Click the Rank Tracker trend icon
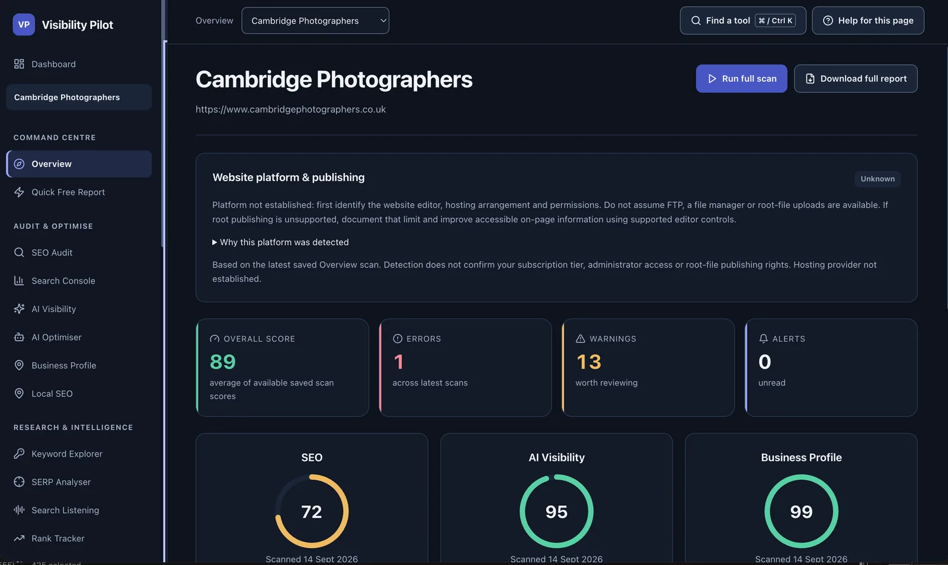Viewport: 948px width, 565px height. tap(19, 538)
